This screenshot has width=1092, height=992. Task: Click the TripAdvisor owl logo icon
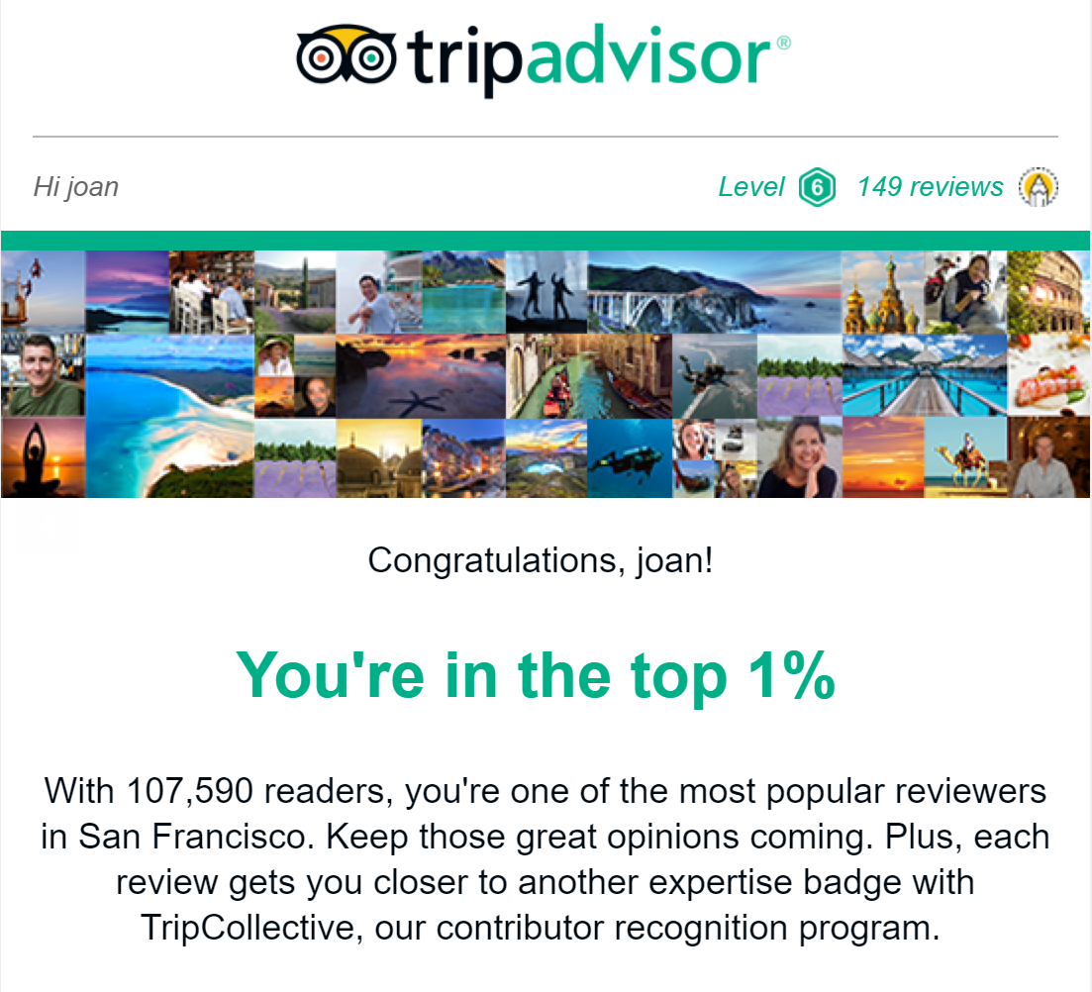click(x=347, y=55)
